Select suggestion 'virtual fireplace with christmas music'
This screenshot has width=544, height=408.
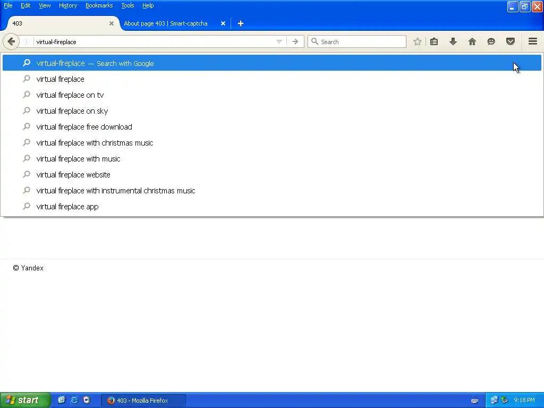click(x=272, y=143)
